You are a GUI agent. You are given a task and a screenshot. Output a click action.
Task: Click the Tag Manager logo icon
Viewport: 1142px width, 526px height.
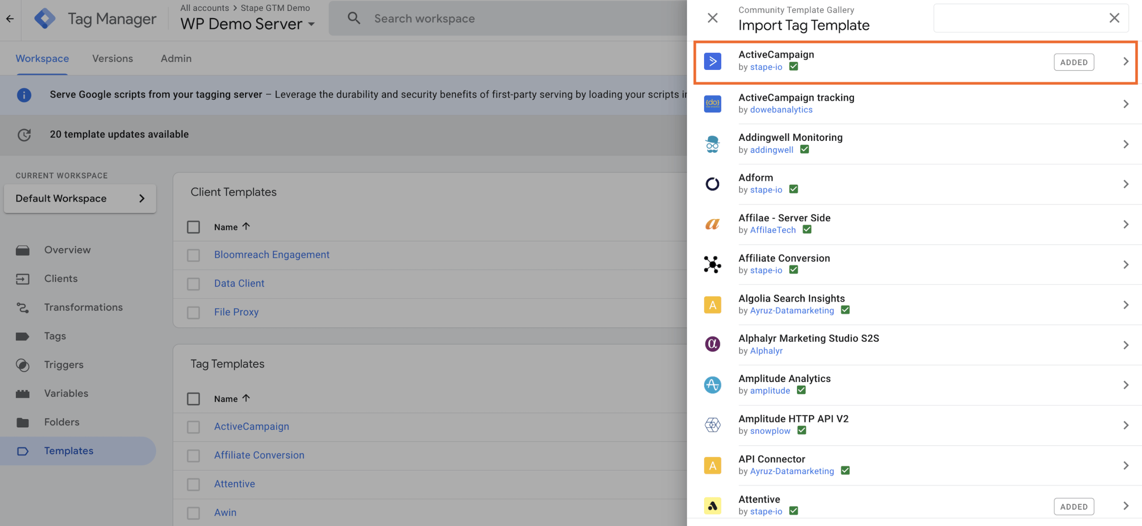[45, 19]
